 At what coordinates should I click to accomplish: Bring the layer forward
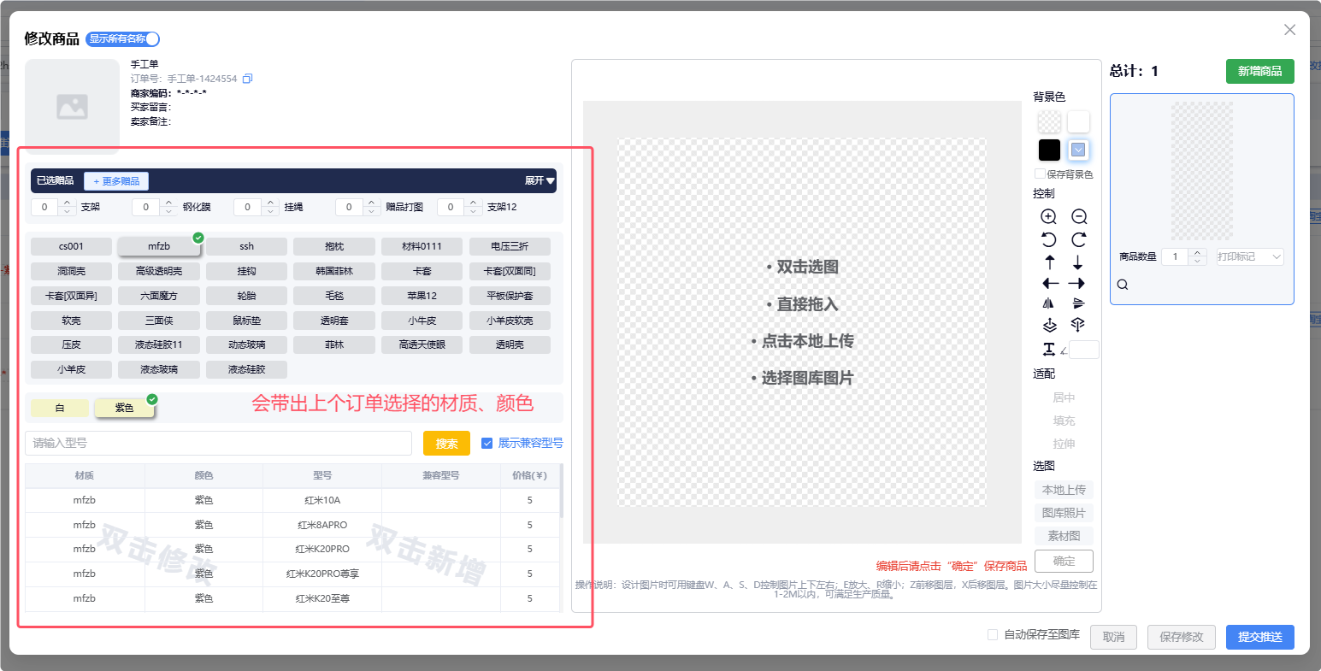pyautogui.click(x=1050, y=325)
